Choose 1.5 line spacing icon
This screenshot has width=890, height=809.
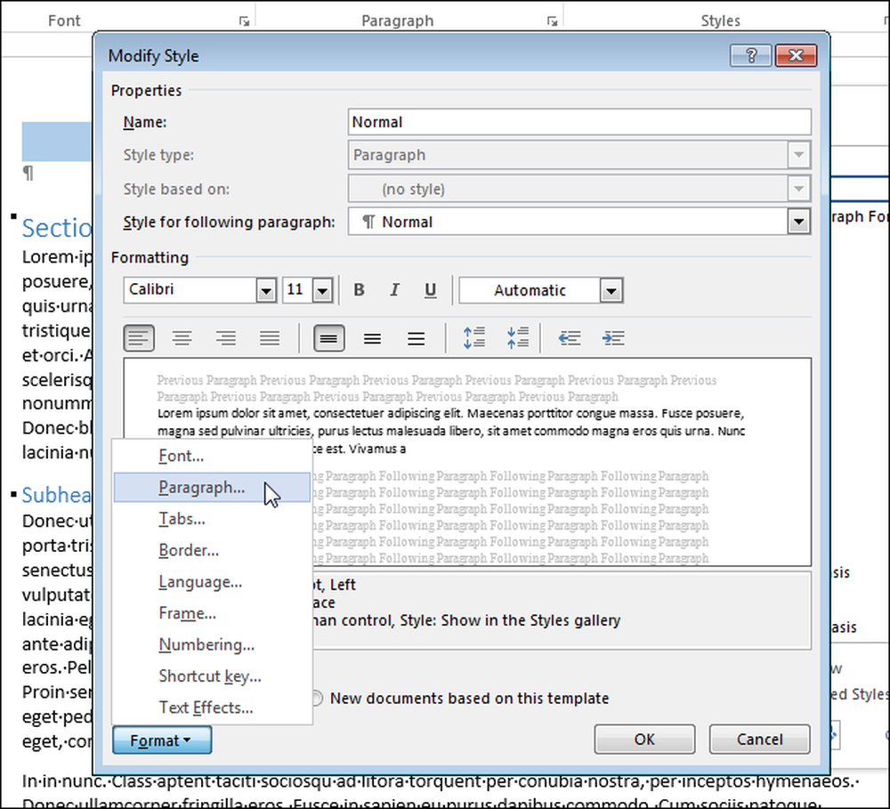click(x=372, y=339)
